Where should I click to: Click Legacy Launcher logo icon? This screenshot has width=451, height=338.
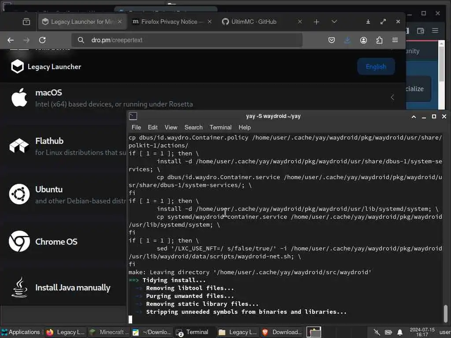tap(17, 67)
